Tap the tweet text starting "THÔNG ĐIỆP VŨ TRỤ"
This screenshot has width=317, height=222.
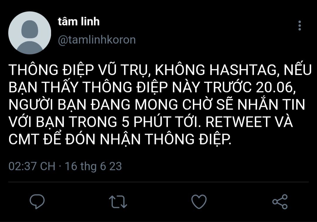(x=160, y=104)
